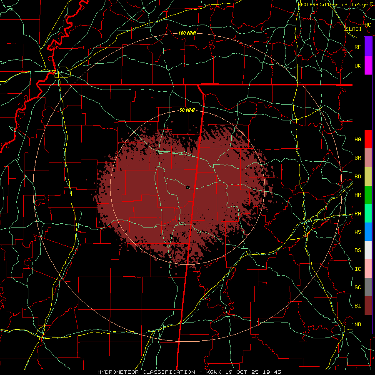Click the ND legend label
Image resolution: width=375 pixels, height=375 pixels.
[357, 324]
